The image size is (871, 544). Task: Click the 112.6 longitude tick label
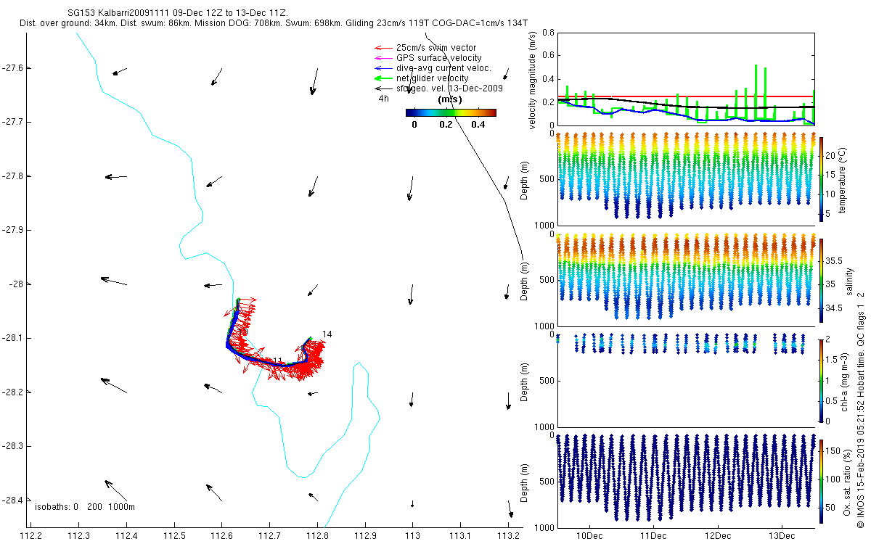coord(221,535)
